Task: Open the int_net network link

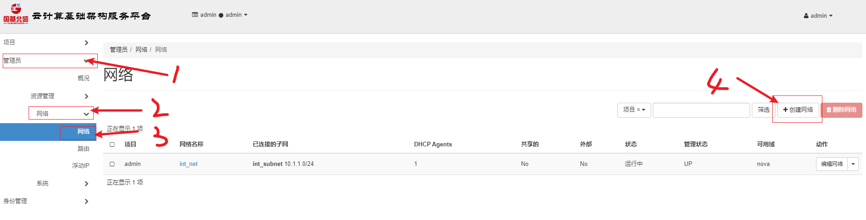Action: (x=188, y=164)
